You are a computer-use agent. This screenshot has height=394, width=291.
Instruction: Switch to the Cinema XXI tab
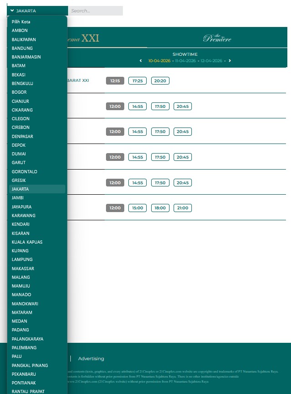83,37
